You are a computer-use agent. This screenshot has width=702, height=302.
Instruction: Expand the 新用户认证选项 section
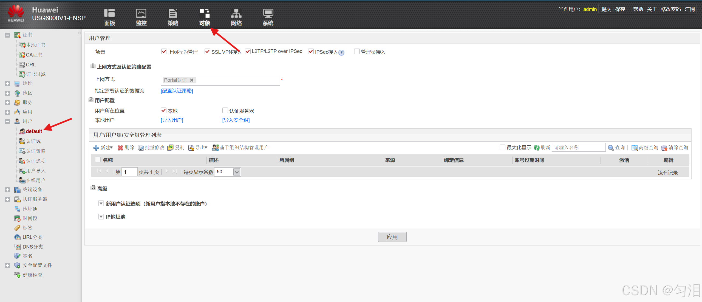point(101,204)
